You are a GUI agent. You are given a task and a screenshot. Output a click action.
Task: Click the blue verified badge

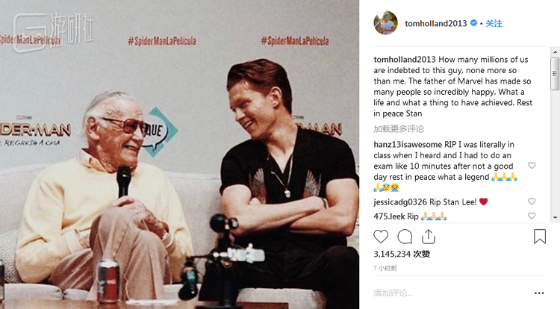click(x=473, y=24)
